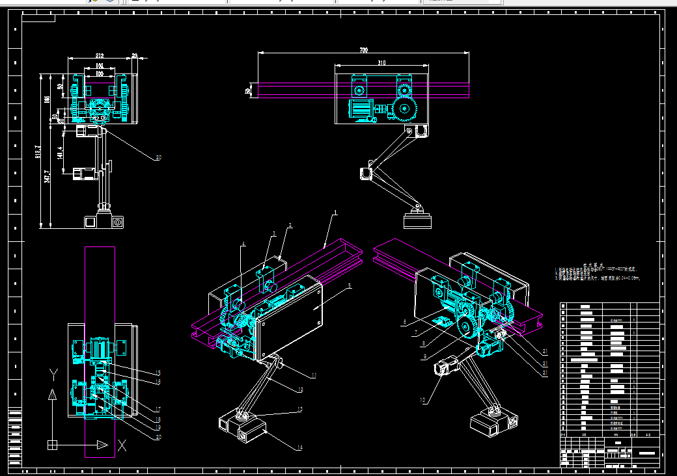Pick part balloon number 7
The image size is (677, 476).
click(x=416, y=332)
